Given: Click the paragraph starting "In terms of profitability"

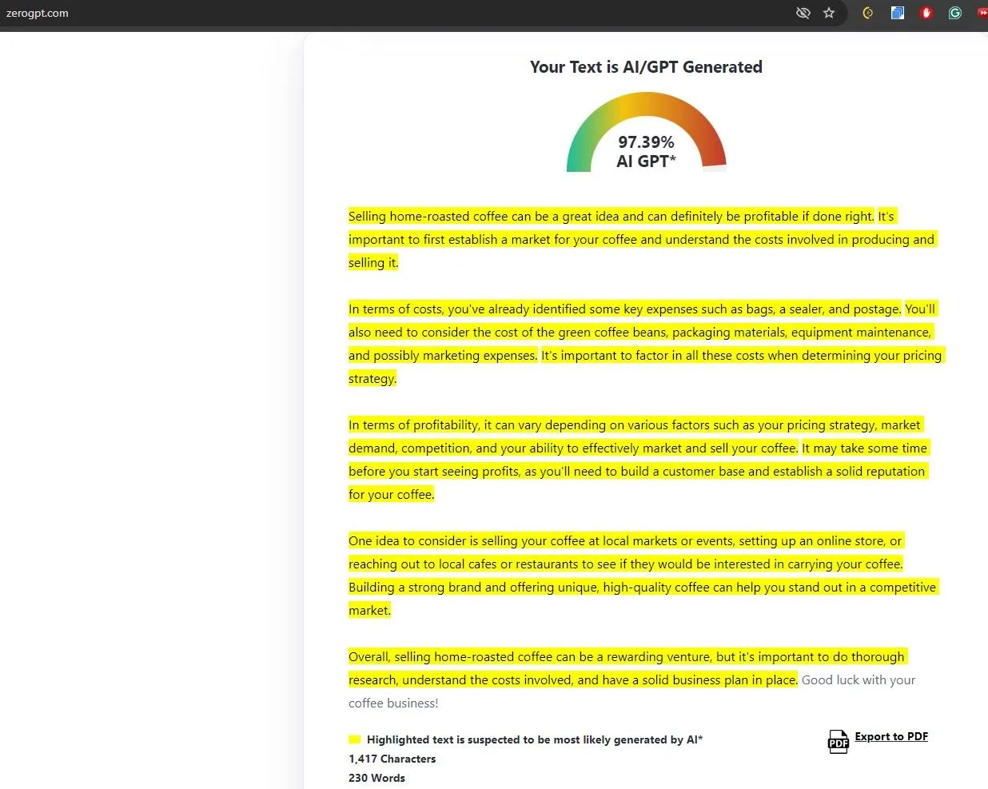Looking at the screenshot, I should [x=634, y=425].
